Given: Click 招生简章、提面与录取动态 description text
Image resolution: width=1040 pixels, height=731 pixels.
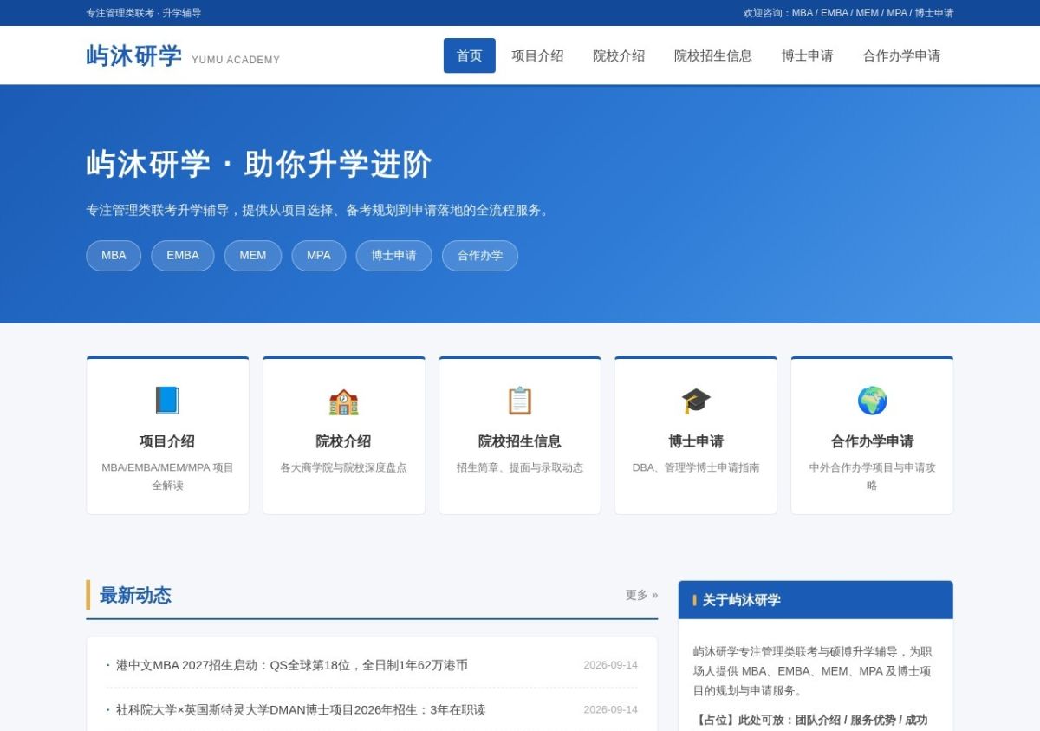Looking at the screenshot, I should point(520,467).
